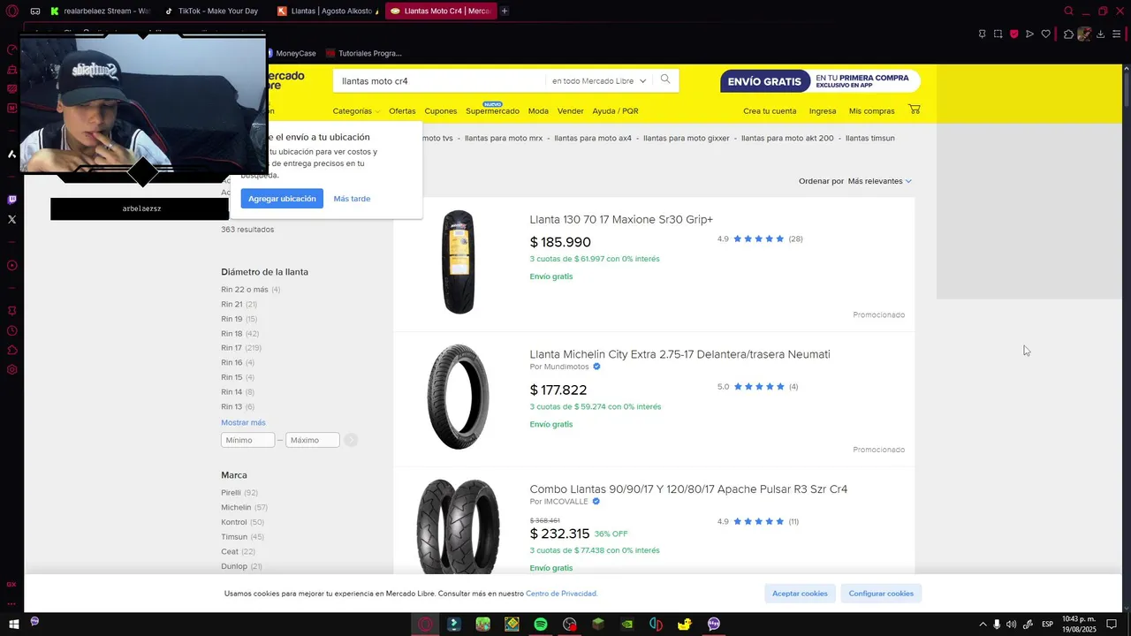Open the Easy Setup sliders icon

tap(1117, 34)
